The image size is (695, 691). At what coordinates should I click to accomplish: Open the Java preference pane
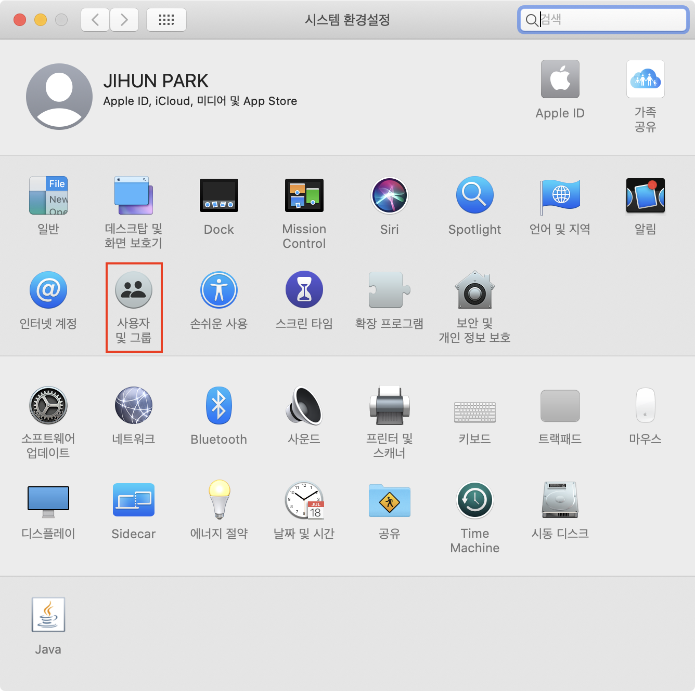pyautogui.click(x=48, y=615)
